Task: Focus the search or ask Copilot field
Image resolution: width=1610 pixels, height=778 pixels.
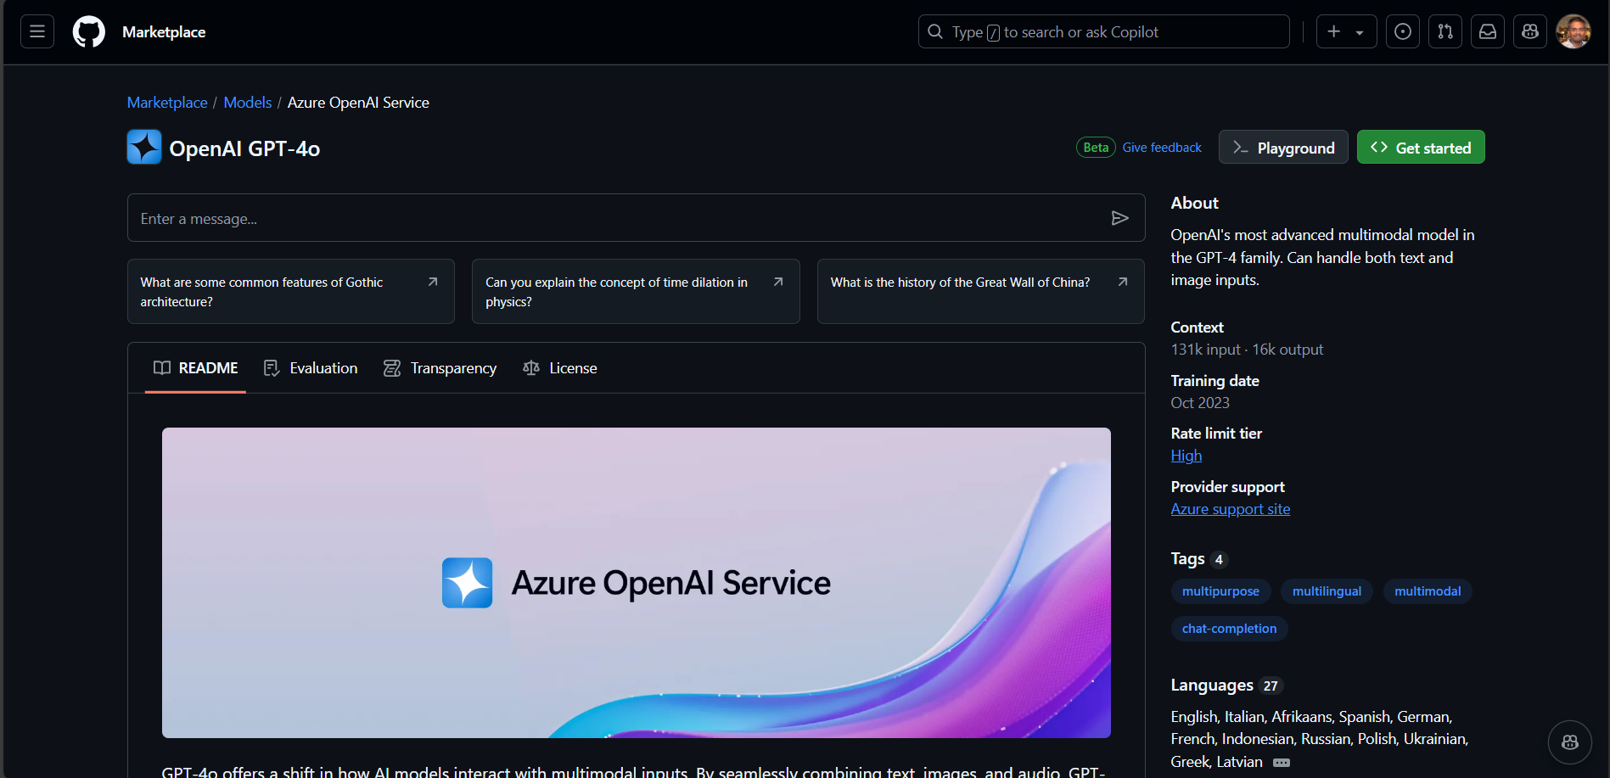Action: point(1103,31)
